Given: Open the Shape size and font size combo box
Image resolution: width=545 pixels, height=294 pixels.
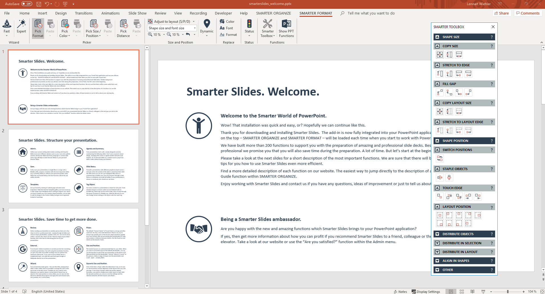Looking at the screenshot, I should (x=195, y=28).
